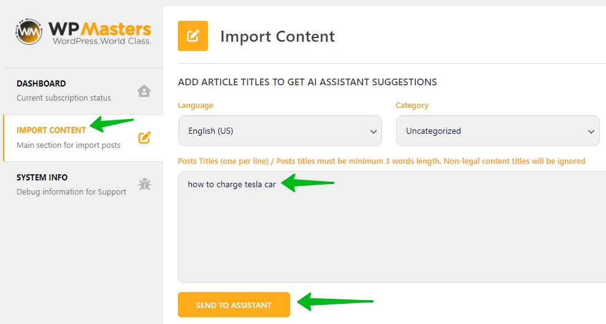
Task: Click the System Info bug icon
Action: point(145,185)
